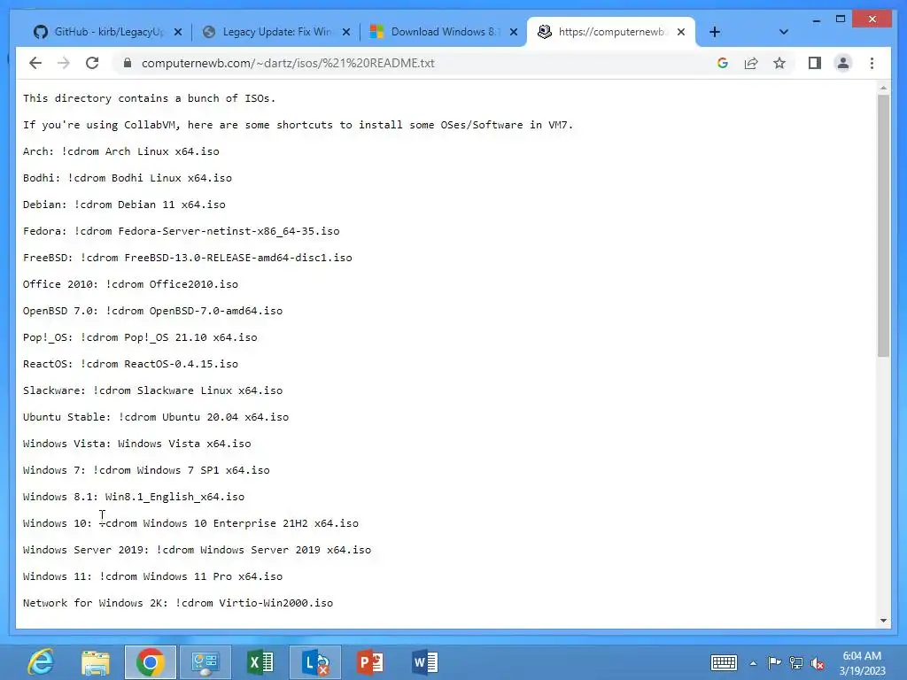Viewport: 907px width, 680px height.
Task: Click the 'Windows Server 2019 x64.iso' line
Action: [x=198, y=551]
